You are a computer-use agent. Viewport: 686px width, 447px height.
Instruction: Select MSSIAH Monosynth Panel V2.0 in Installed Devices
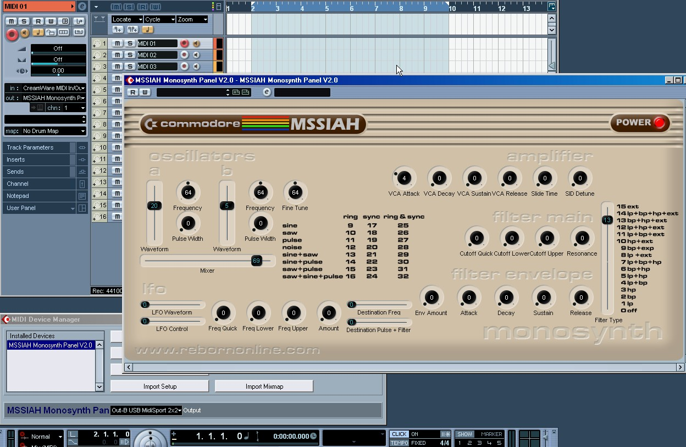click(x=51, y=345)
